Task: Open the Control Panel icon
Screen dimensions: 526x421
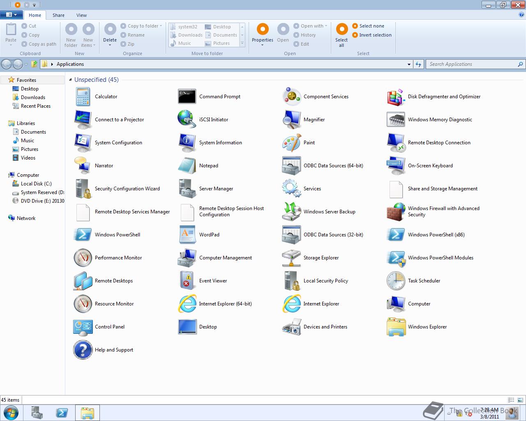Action: pyautogui.click(x=83, y=327)
